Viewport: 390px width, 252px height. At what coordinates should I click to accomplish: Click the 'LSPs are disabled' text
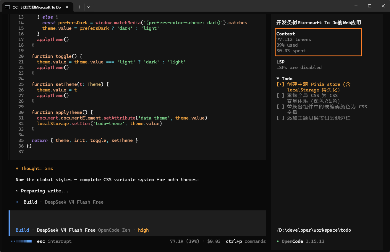(299, 68)
